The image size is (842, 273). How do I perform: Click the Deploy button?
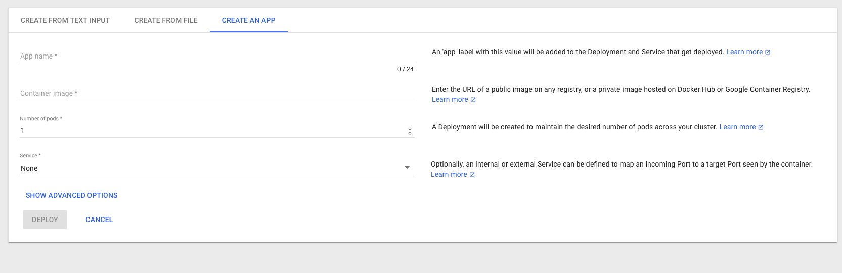point(45,220)
